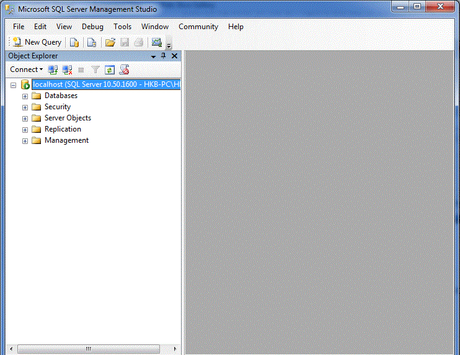Expand the Replication folder
This screenshot has height=355, width=460.
coord(25,130)
